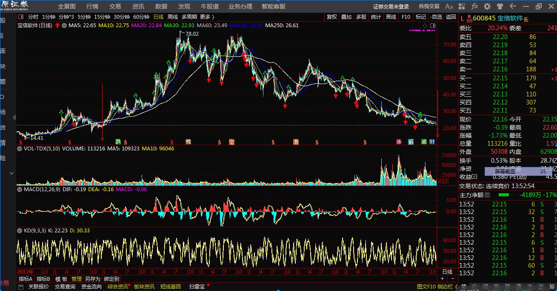Screen dimensions: 557x291
Task: Open settings via the gear icon
Action: [487, 6]
